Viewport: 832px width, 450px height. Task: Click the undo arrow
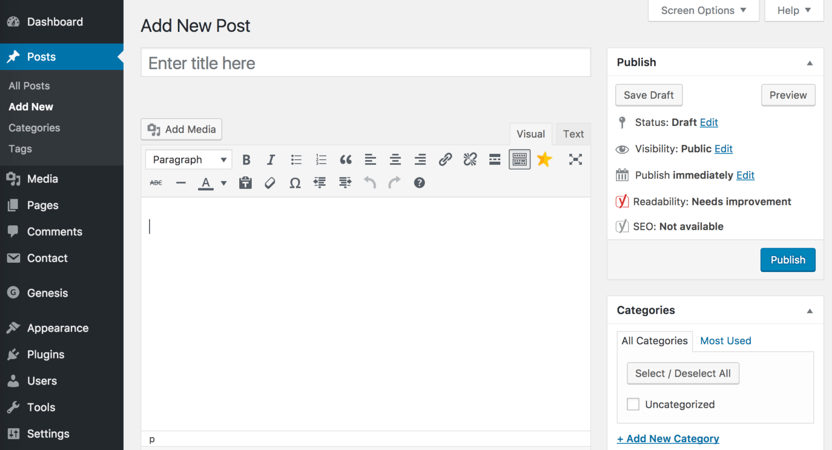370,183
